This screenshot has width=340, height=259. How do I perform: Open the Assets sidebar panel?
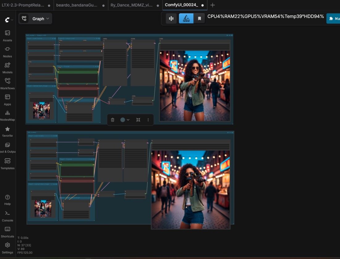click(7, 36)
